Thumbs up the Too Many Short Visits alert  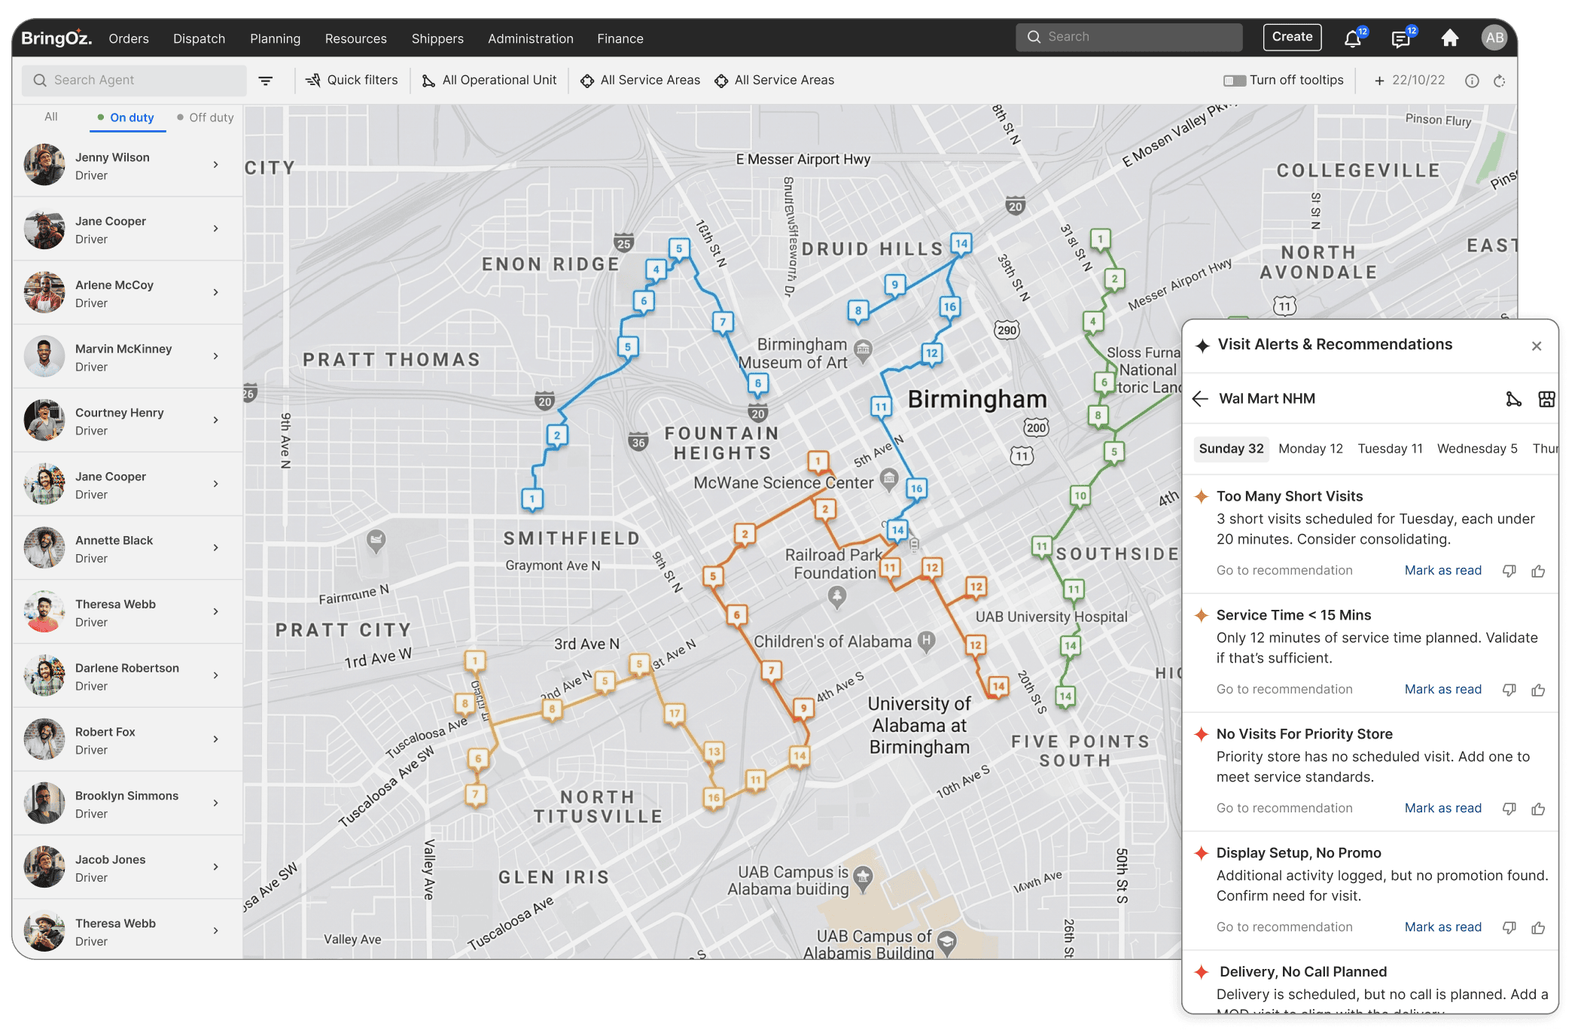pyautogui.click(x=1538, y=571)
